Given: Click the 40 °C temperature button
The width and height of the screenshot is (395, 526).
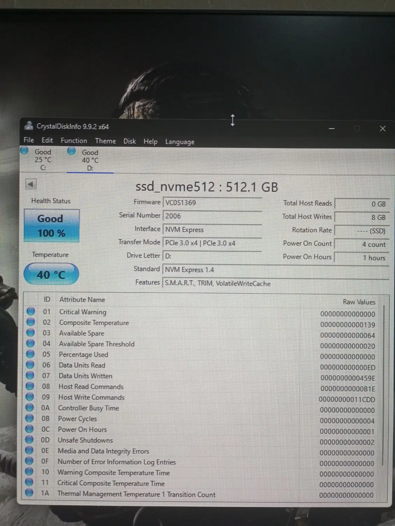Looking at the screenshot, I should pos(51,274).
